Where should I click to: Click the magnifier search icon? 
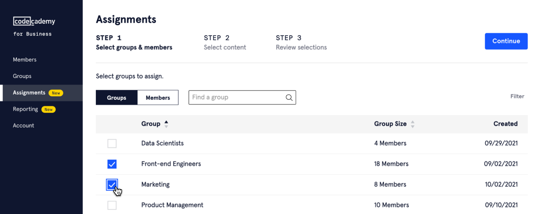coord(289,98)
